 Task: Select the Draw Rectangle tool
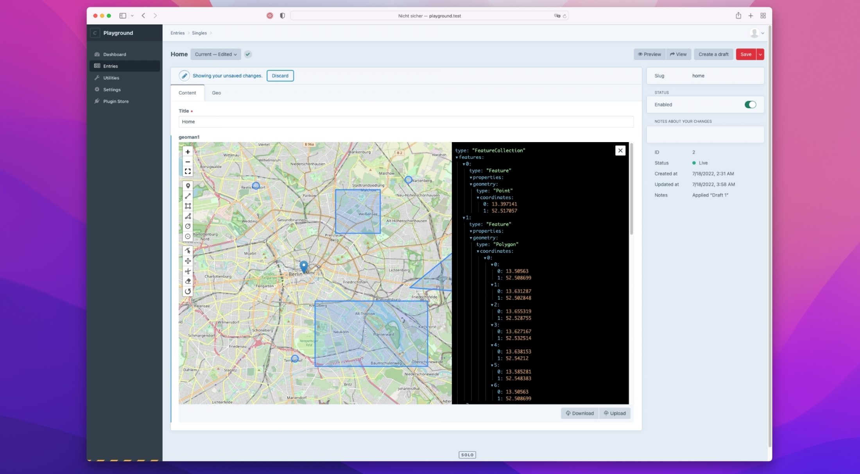point(188,206)
